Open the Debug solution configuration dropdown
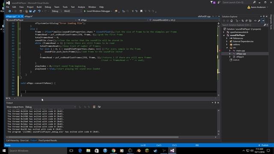274x154 pixels. 57,11
